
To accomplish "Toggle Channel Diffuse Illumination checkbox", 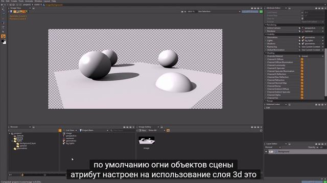I will 302,62.
